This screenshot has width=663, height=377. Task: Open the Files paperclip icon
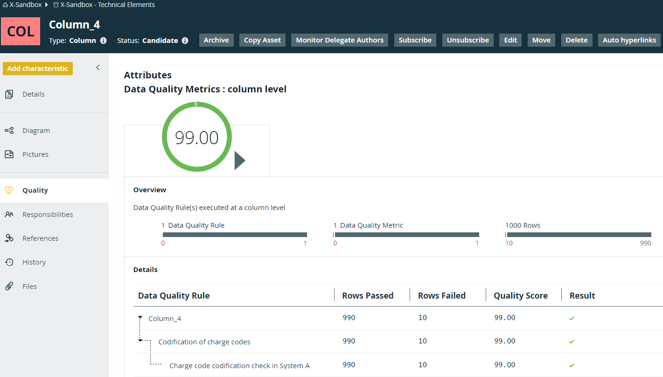[x=9, y=286]
